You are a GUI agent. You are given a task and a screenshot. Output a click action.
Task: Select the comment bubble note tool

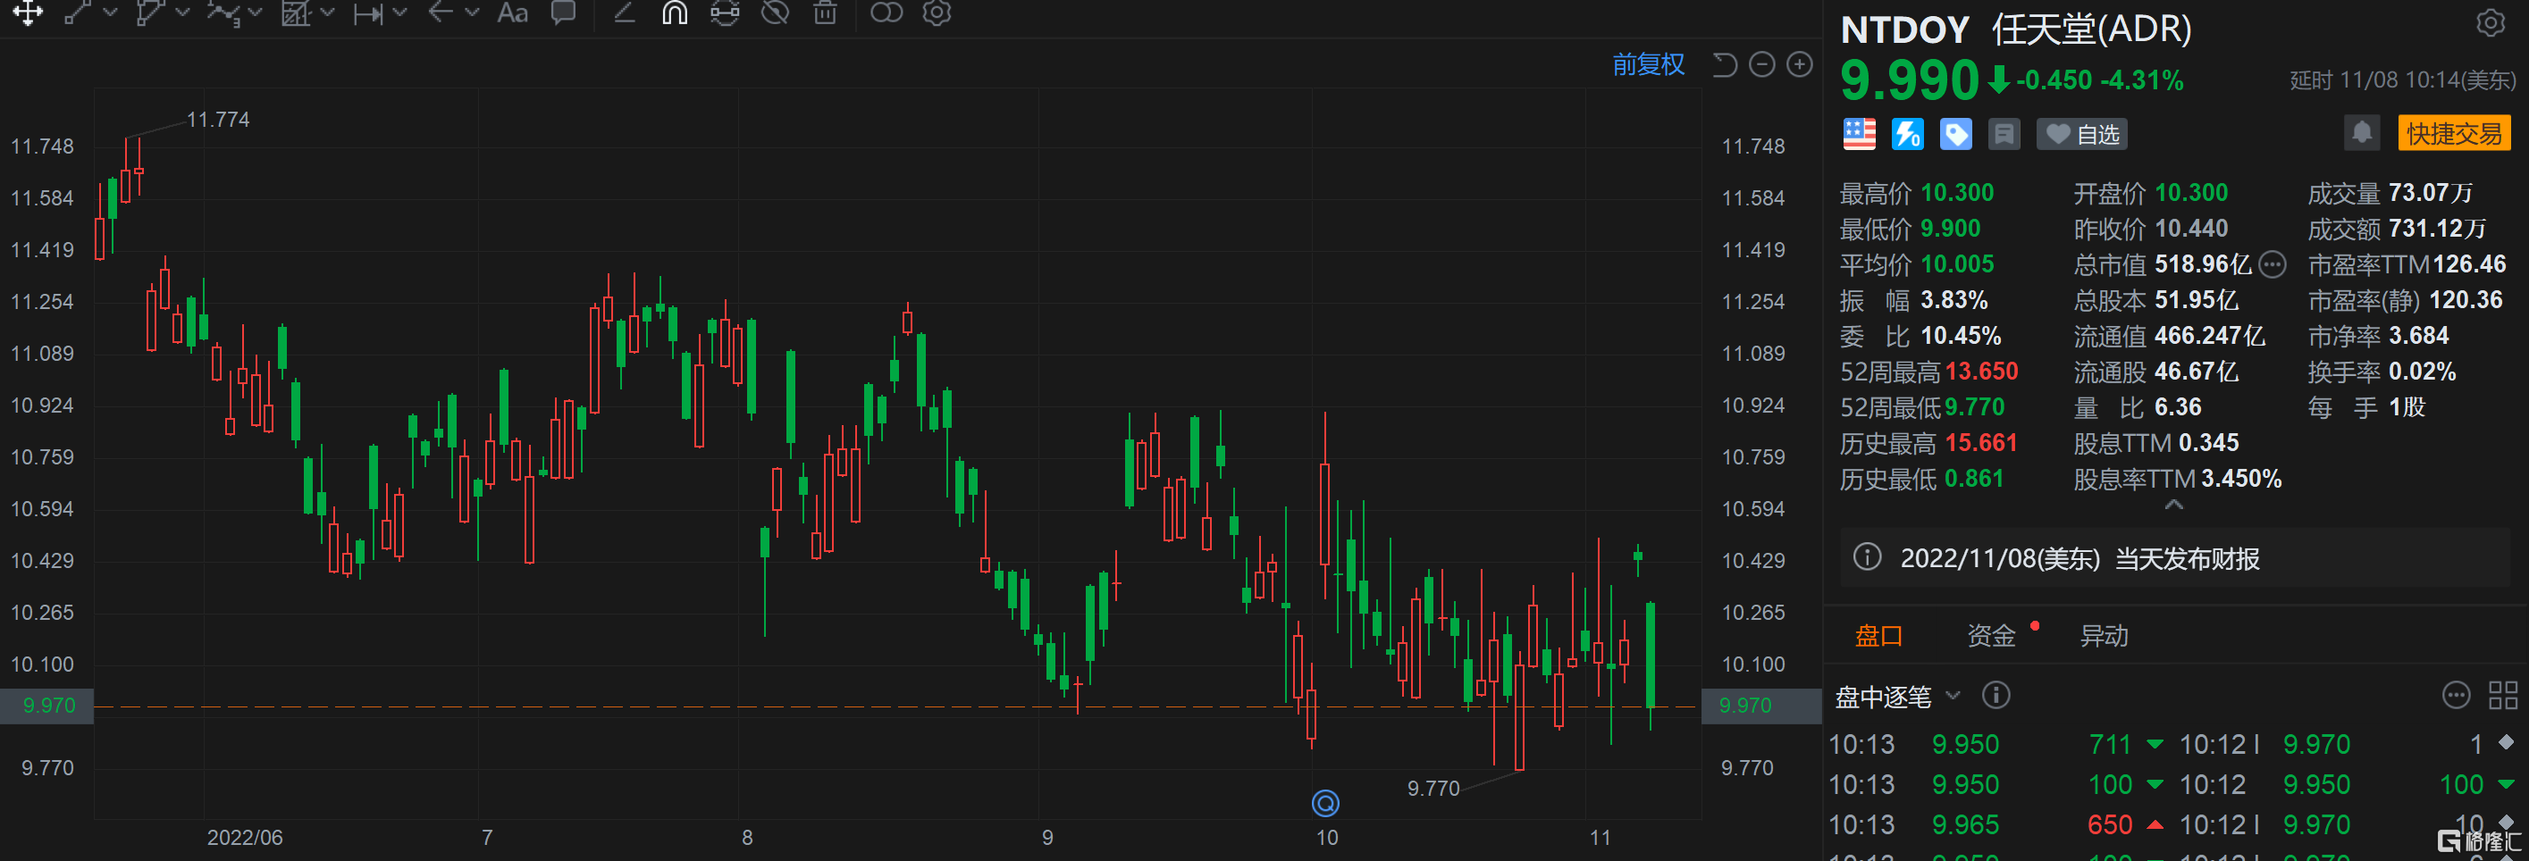tap(564, 13)
